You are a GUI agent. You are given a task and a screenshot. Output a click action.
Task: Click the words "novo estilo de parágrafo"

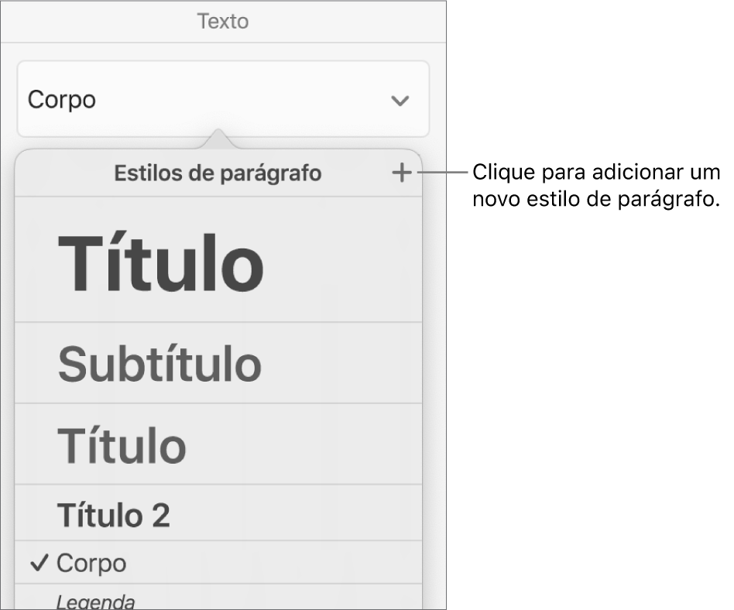tap(596, 199)
